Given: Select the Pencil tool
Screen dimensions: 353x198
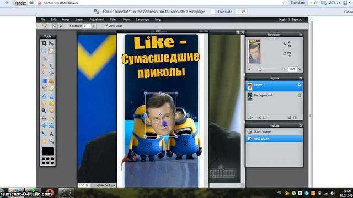Looking at the screenshot, I should (x=44, y=66).
